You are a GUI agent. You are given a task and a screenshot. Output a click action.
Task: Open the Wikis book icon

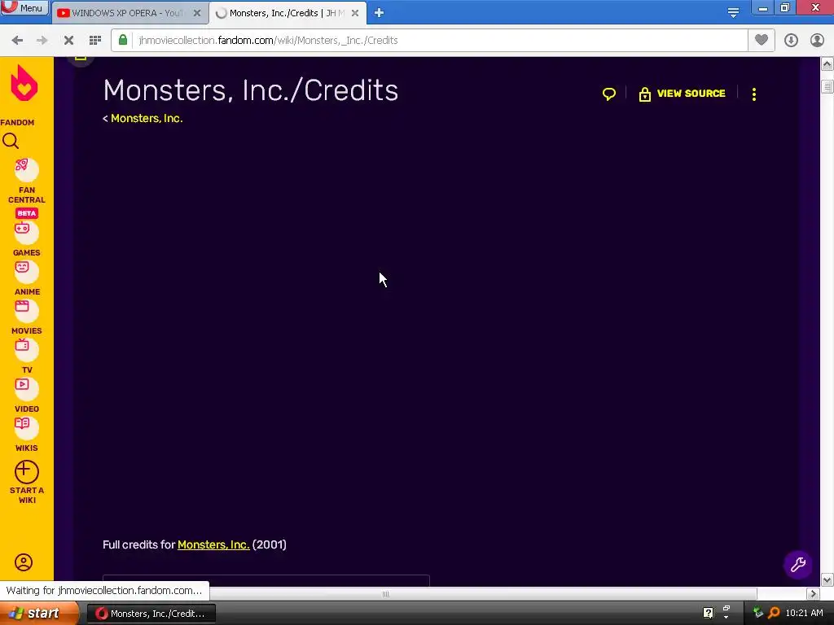coord(26,428)
